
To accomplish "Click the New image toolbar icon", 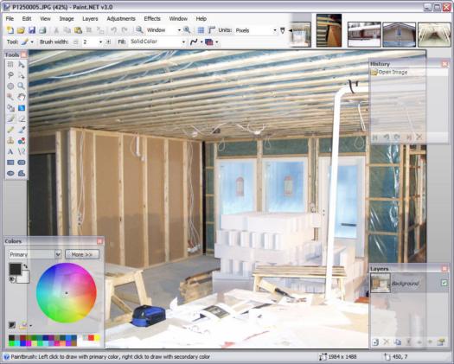I will pos(10,29).
